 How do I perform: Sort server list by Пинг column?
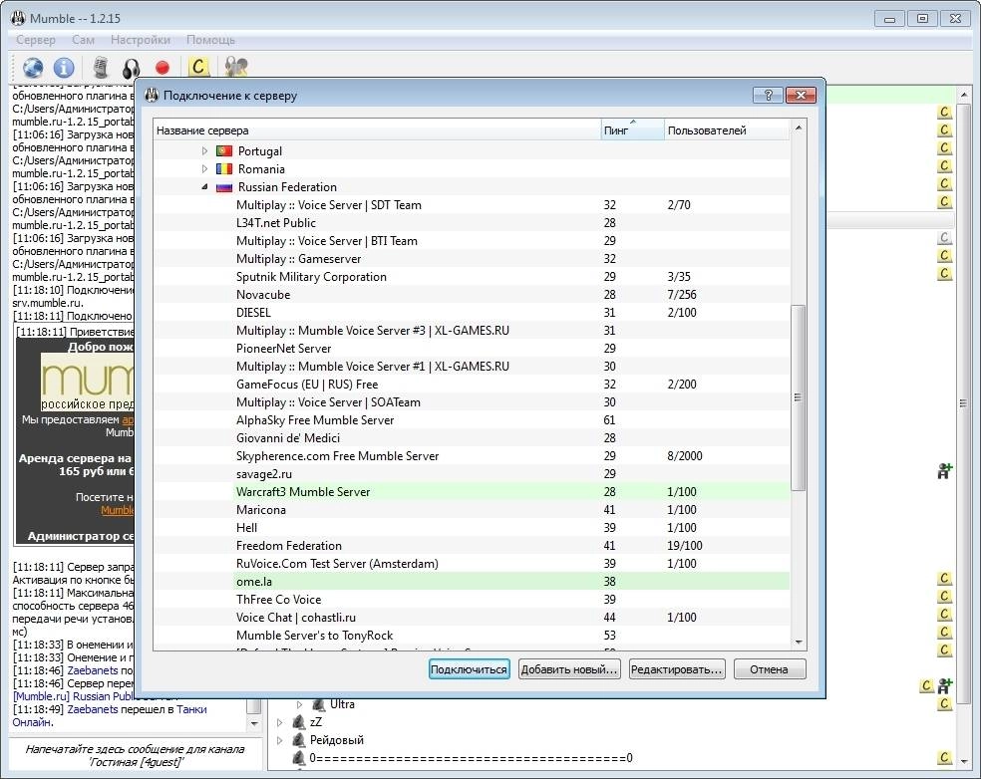632,130
